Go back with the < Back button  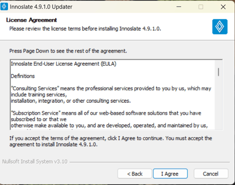pos(135,174)
